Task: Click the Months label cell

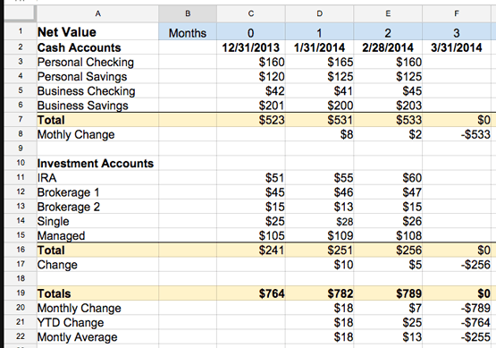Action: pos(188,32)
